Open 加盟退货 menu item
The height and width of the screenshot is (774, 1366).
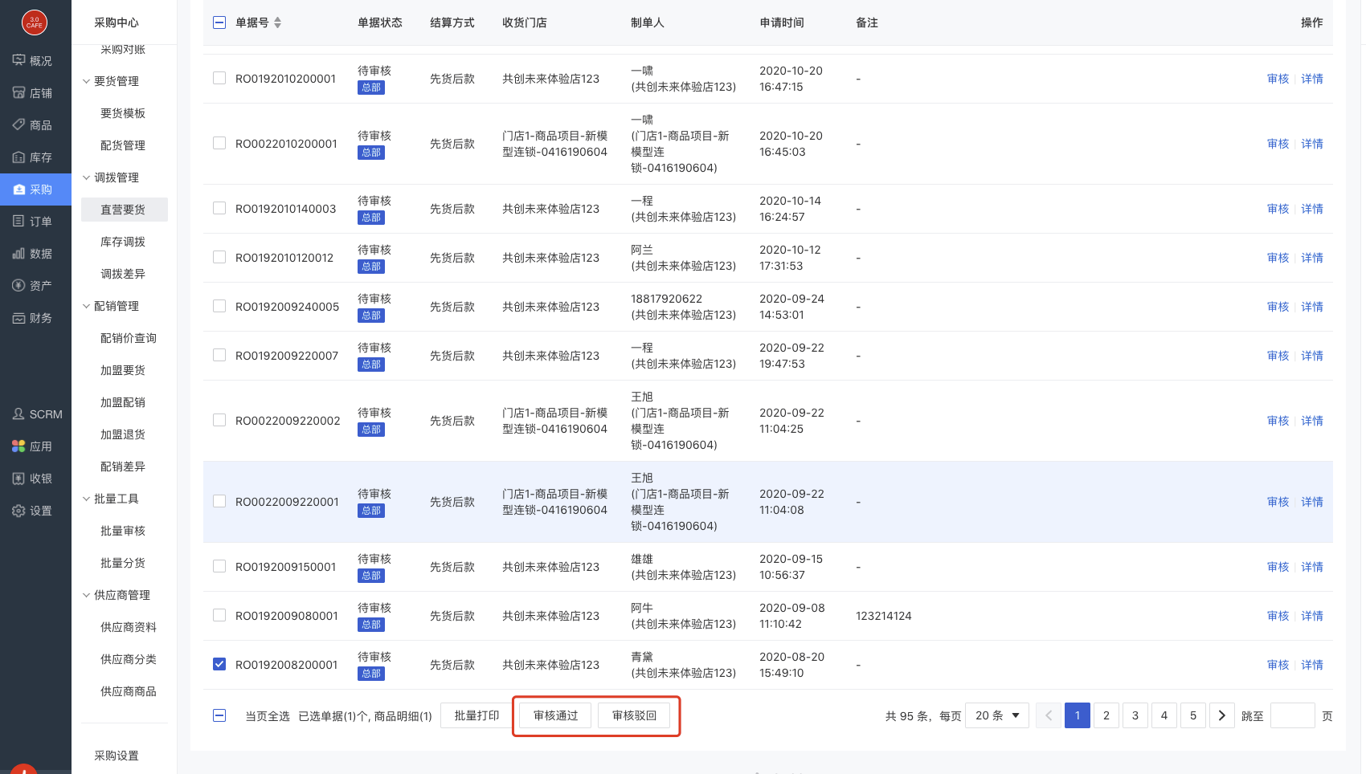(x=123, y=434)
